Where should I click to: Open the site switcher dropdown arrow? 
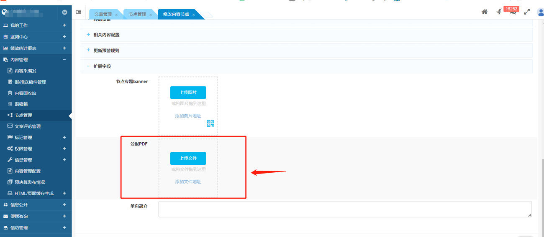click(x=64, y=12)
